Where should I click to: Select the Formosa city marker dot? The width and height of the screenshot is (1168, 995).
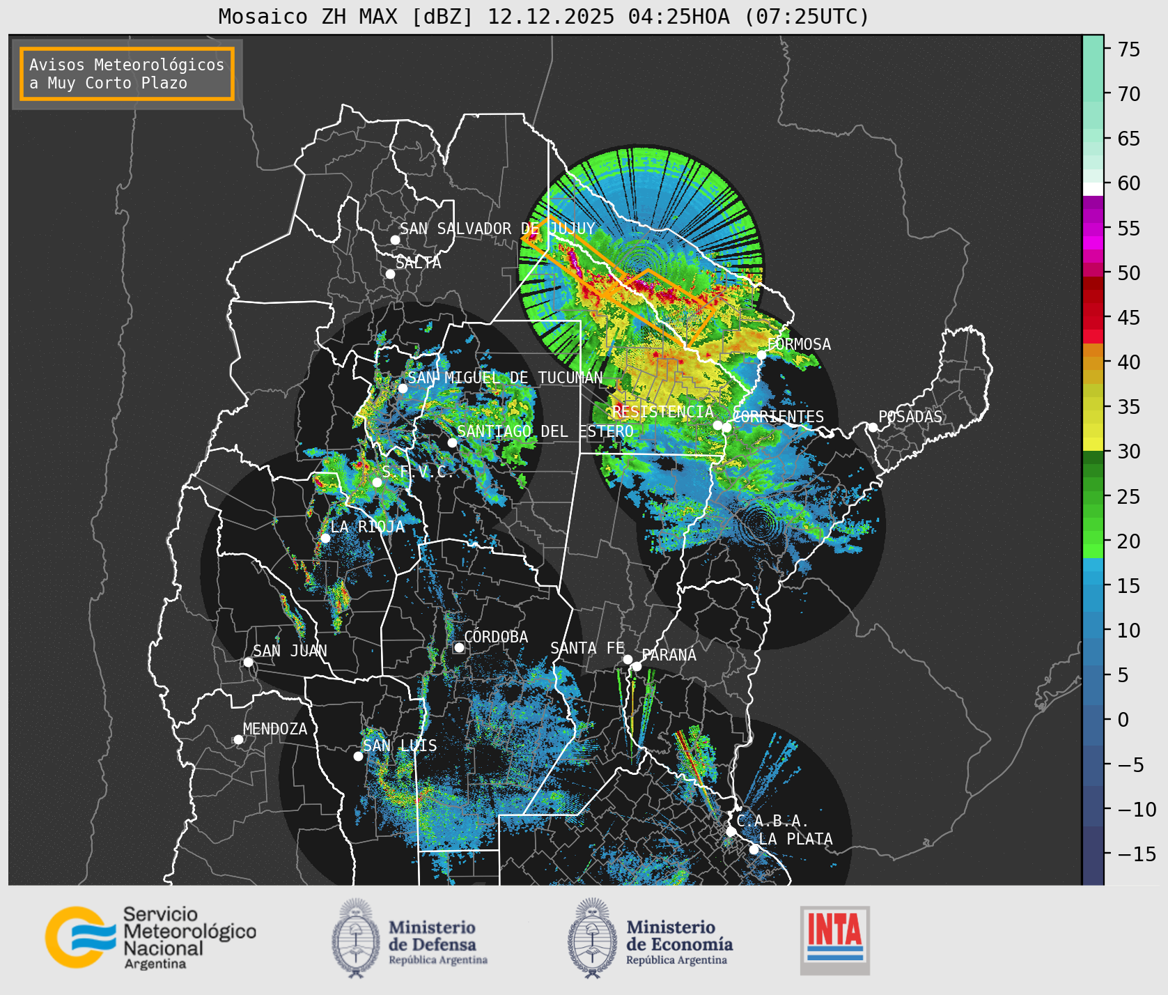coord(761,355)
